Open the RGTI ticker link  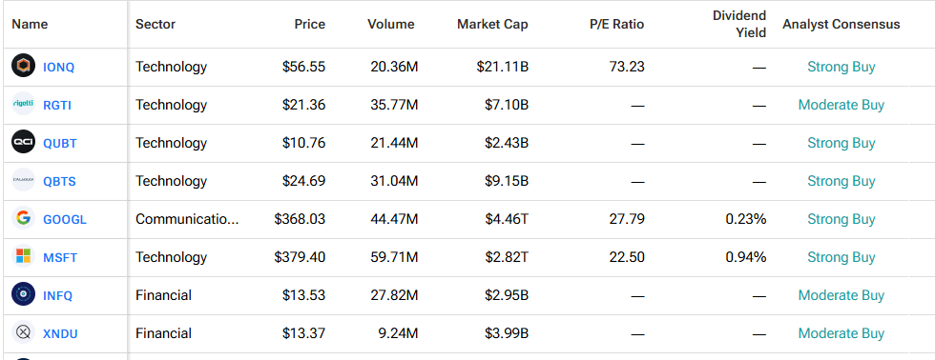pos(57,106)
